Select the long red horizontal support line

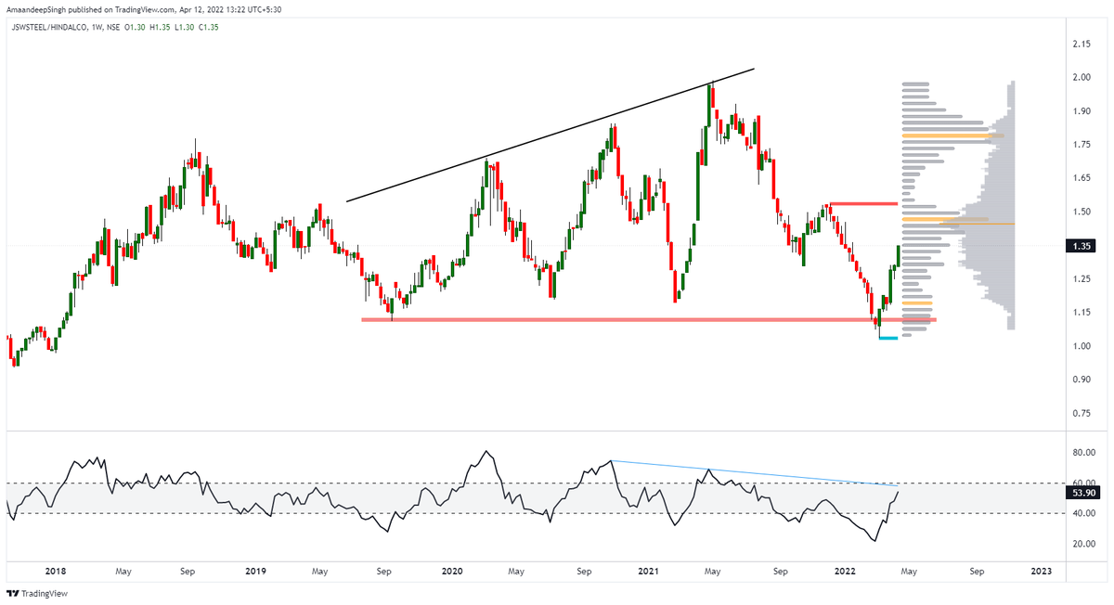tap(649, 320)
